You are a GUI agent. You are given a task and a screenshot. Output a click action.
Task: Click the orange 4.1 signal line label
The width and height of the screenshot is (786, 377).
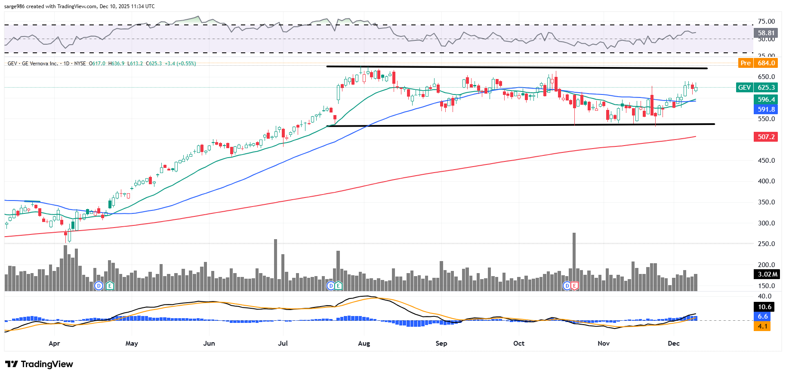pos(762,326)
